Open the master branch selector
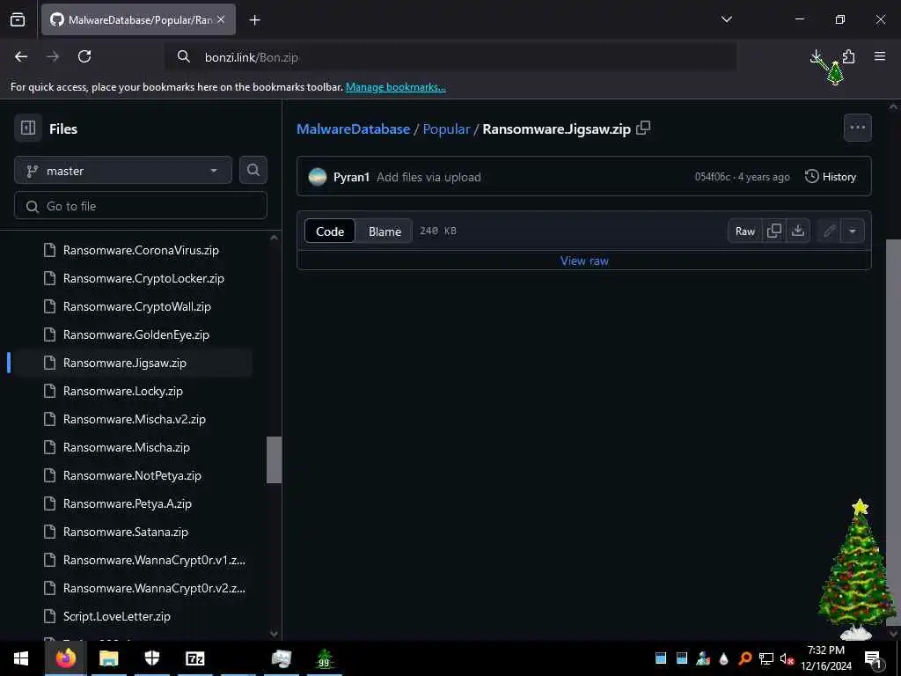 (123, 171)
